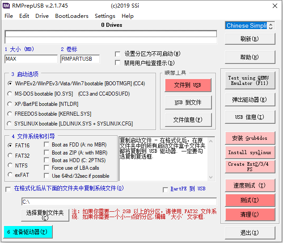
Task: Close the RMPrepUSB window
Action: [x=275, y=6]
